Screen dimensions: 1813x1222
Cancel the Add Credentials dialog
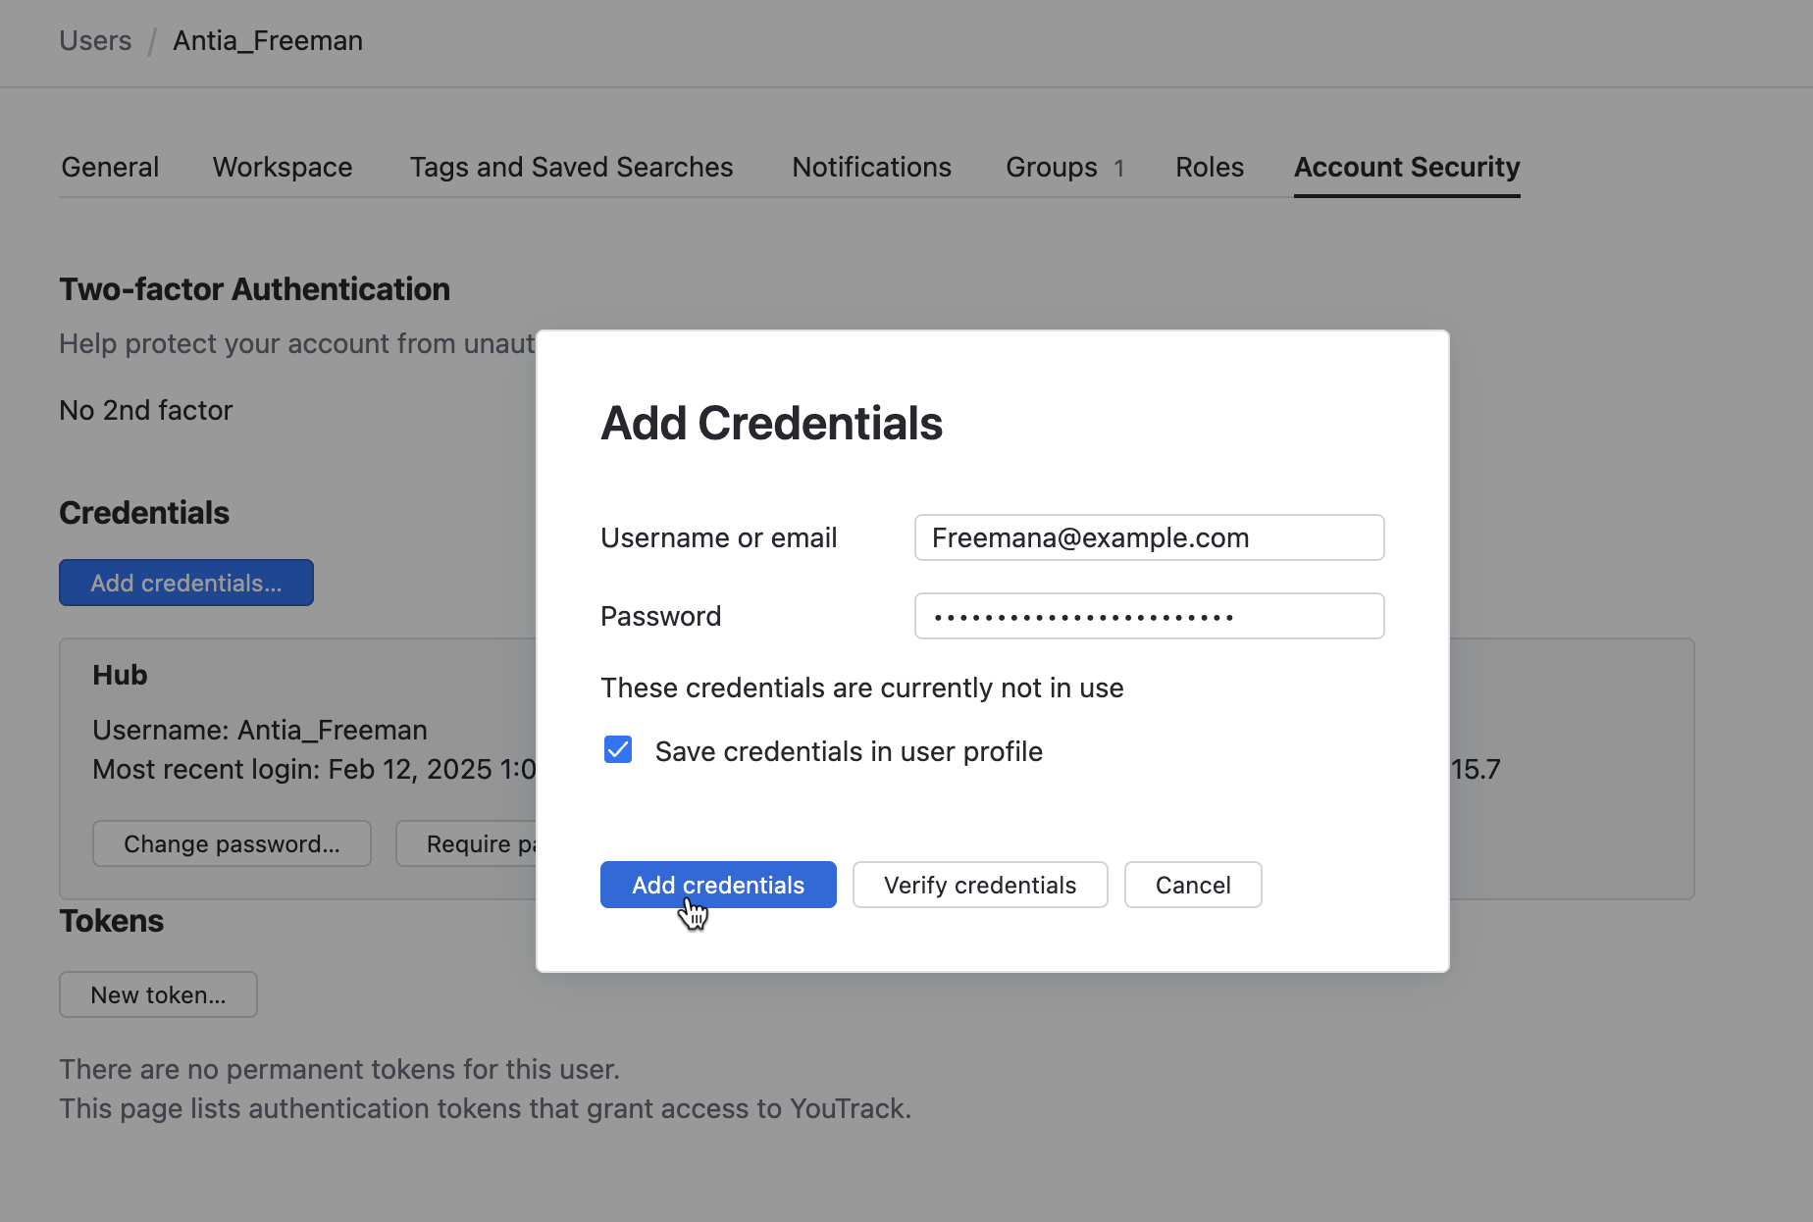click(x=1192, y=884)
